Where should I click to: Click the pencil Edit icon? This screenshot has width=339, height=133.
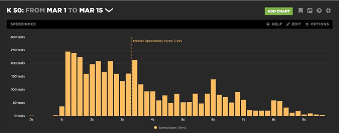click(x=288, y=24)
